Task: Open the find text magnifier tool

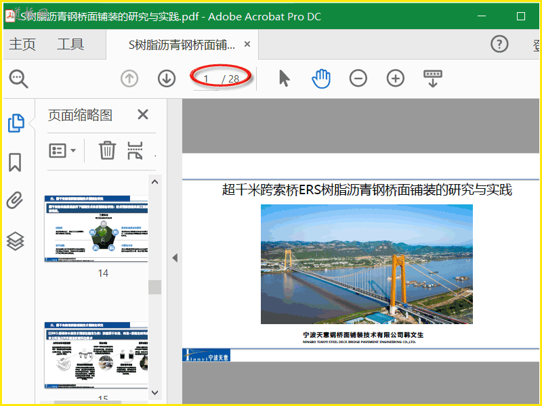Action: (19, 79)
